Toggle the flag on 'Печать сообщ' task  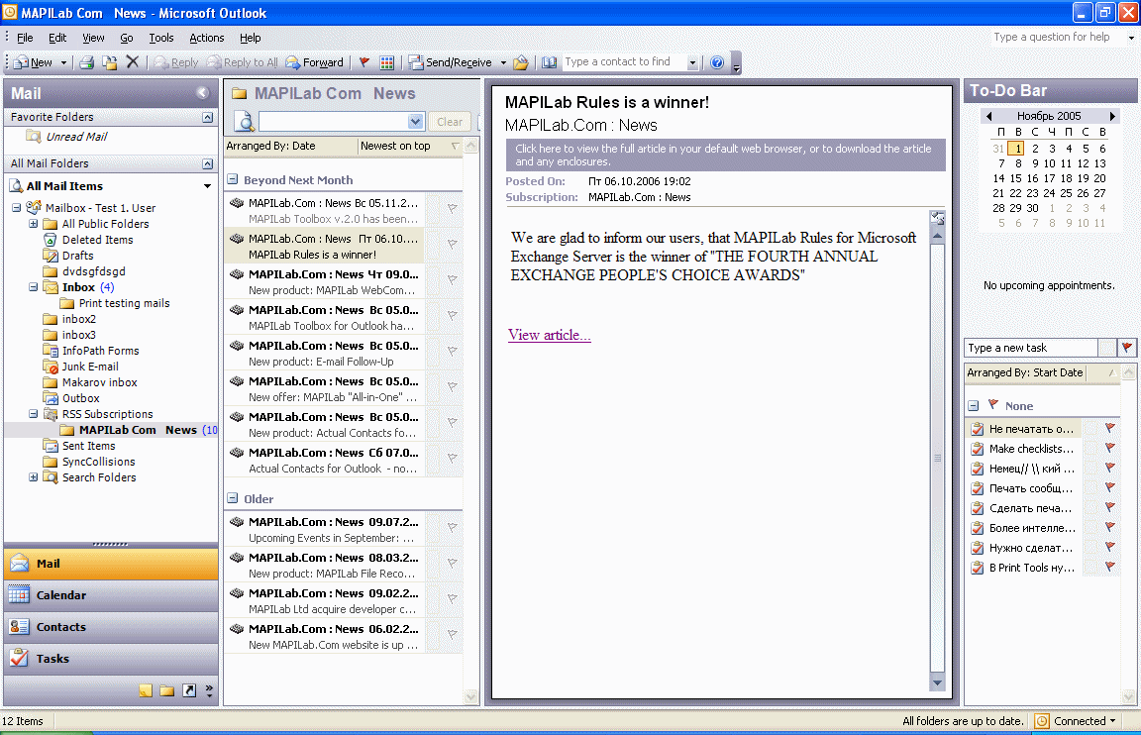click(1110, 486)
